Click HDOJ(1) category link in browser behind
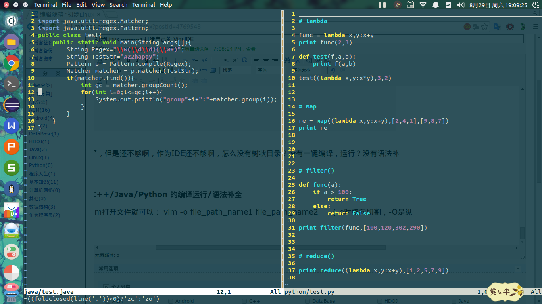Image resolution: width=542 pixels, height=304 pixels. click(39, 142)
